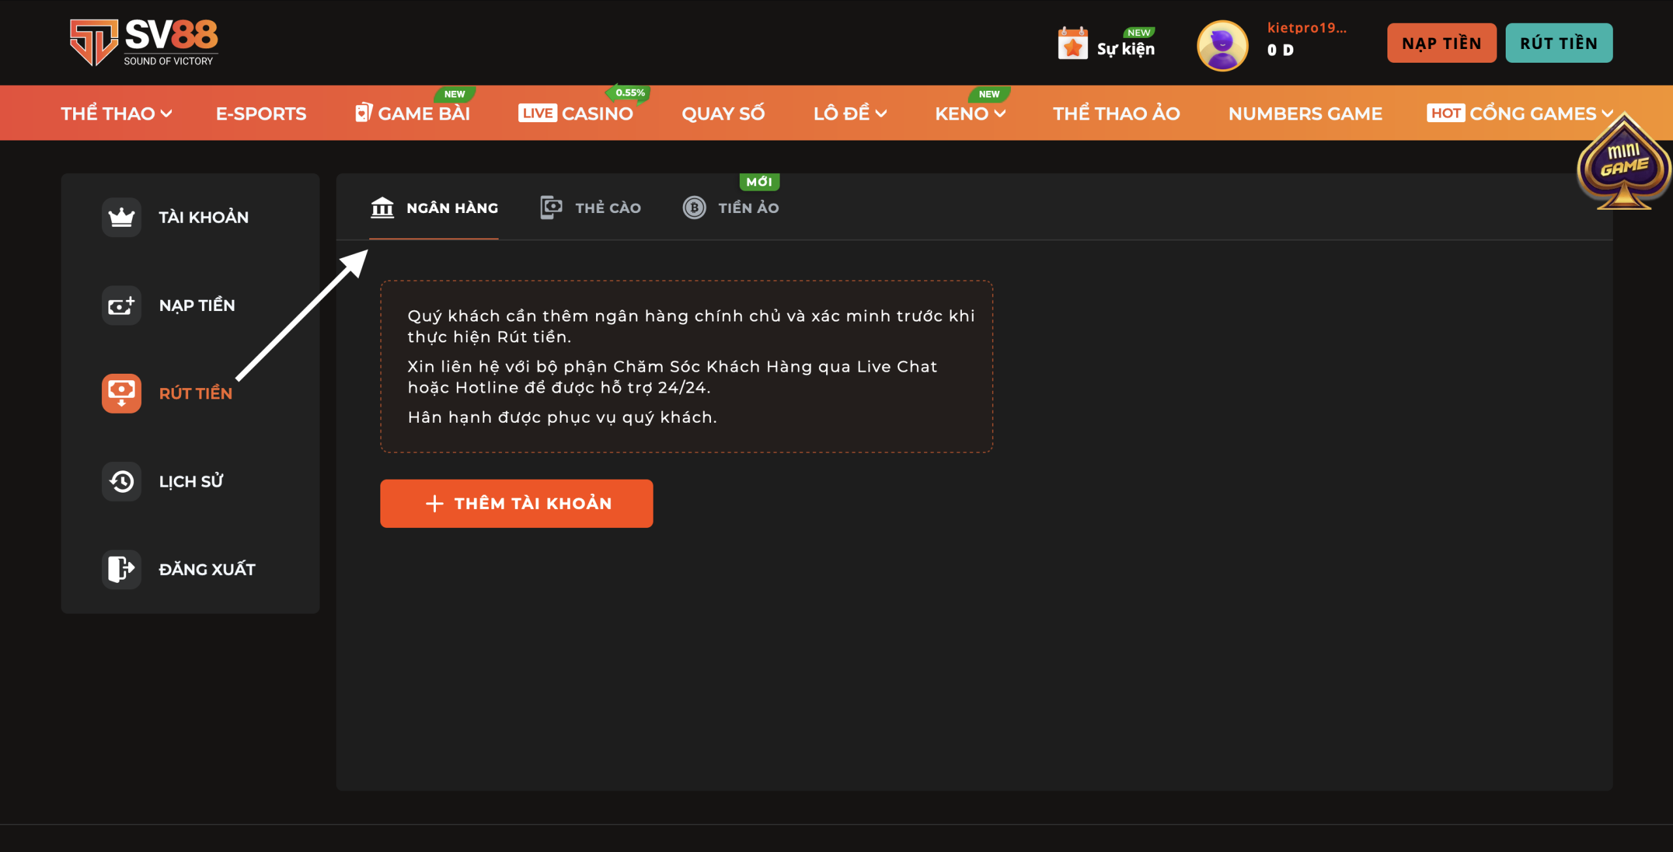The image size is (1673, 852).
Task: Click the kietpro19 username text
Action: (1306, 27)
